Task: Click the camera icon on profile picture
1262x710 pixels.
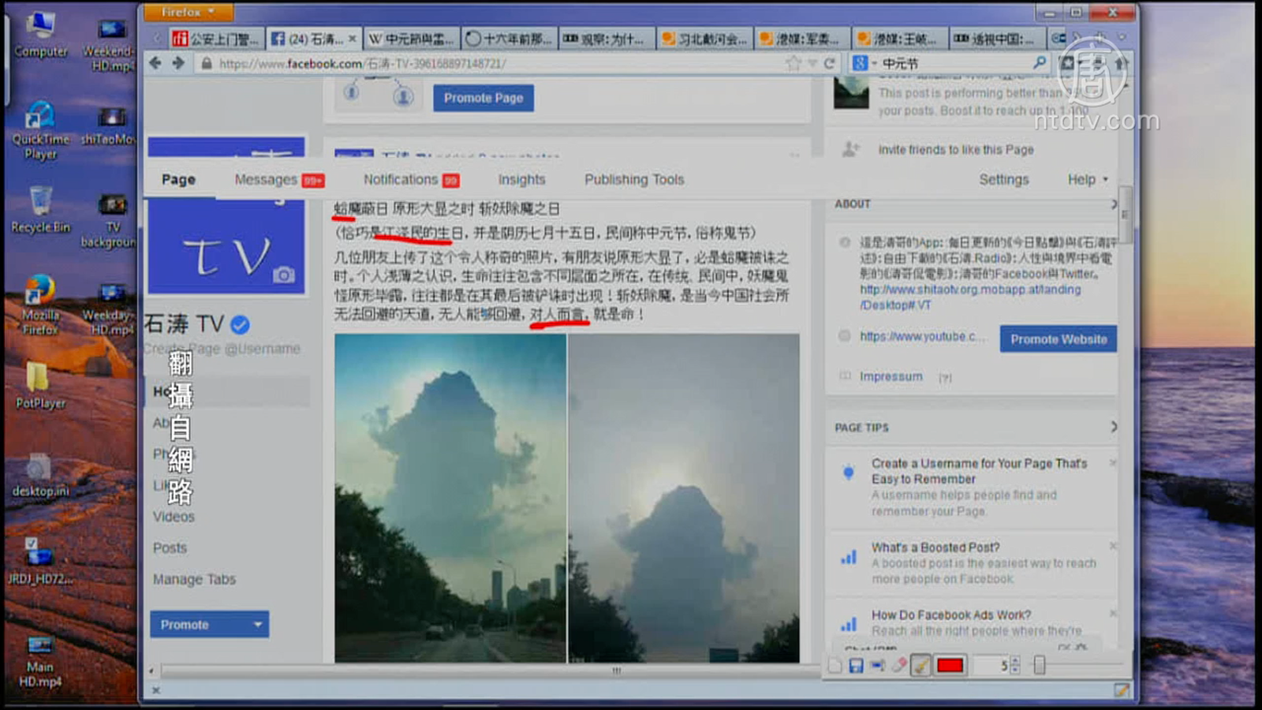Action: pyautogui.click(x=284, y=275)
